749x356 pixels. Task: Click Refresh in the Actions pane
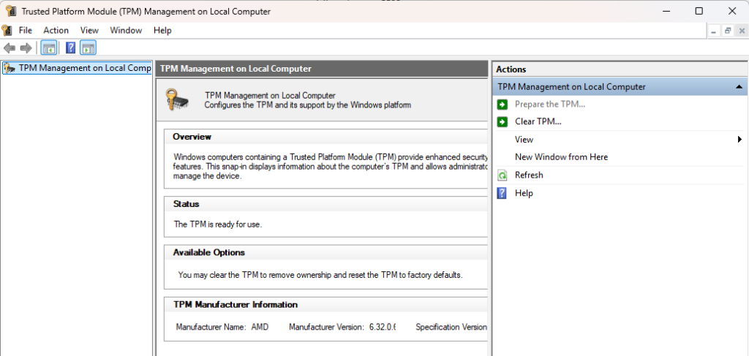tap(529, 175)
